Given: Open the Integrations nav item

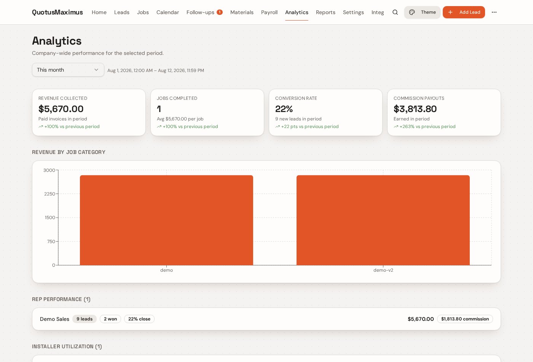Looking at the screenshot, I should click(x=378, y=12).
